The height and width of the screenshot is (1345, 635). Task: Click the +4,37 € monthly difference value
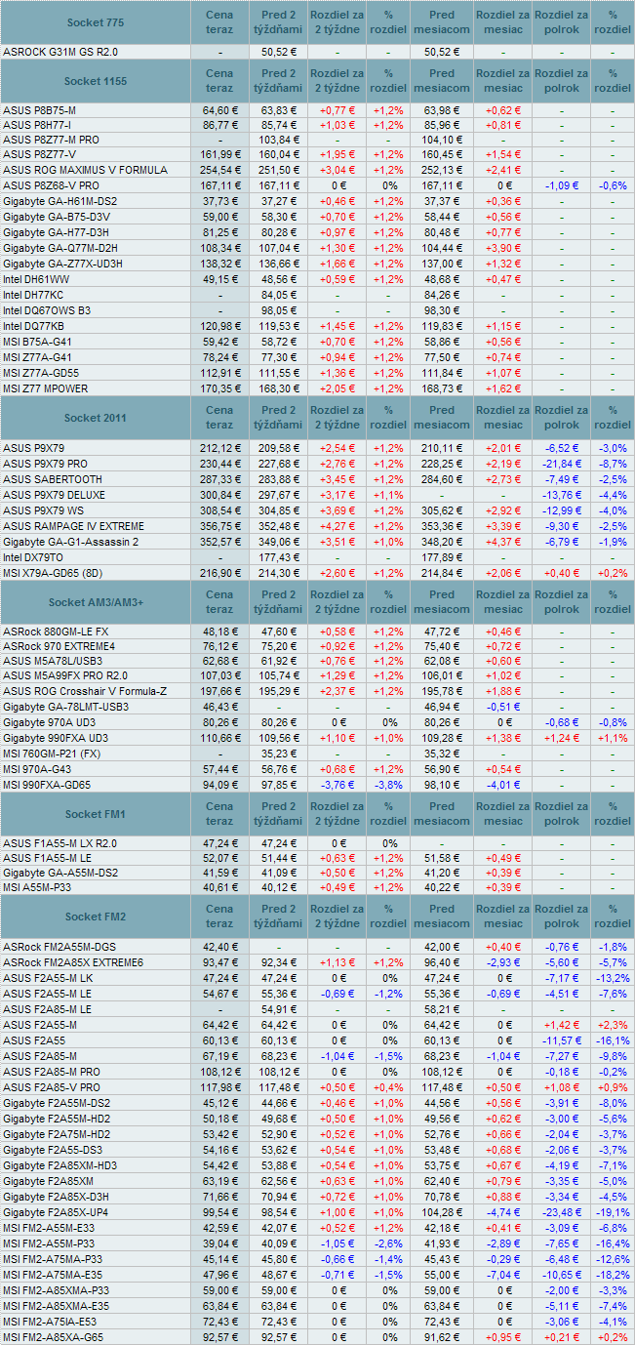click(503, 541)
